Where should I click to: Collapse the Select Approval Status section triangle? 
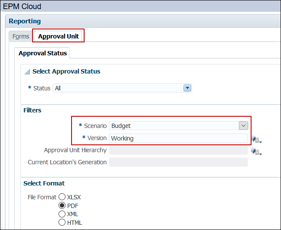point(27,72)
